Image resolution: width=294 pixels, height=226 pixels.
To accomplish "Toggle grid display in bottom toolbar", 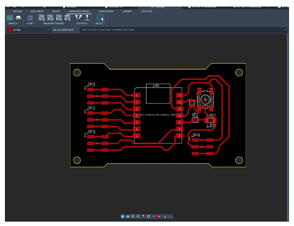I will coord(149,216).
